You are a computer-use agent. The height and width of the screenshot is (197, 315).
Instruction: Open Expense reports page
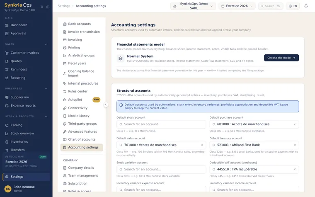tap(26, 105)
